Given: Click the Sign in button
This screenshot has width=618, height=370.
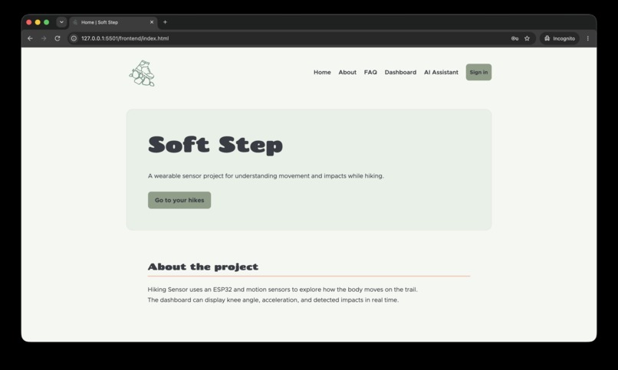Looking at the screenshot, I should point(478,72).
